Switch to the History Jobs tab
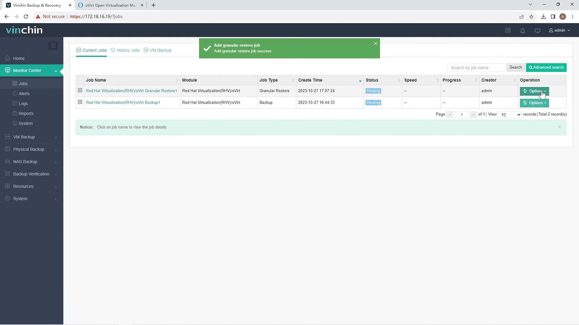 [125, 50]
